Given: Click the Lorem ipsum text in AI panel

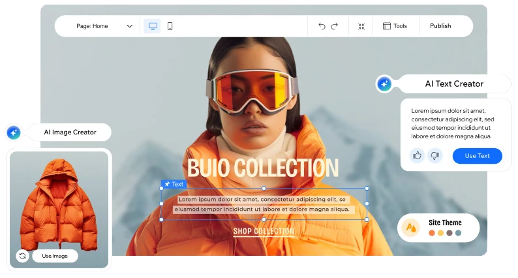Looking at the screenshot, I should 453,123.
